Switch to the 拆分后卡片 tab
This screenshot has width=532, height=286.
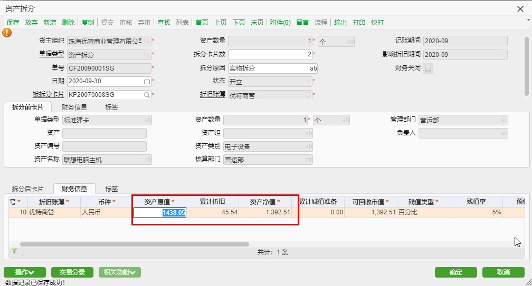pyautogui.click(x=28, y=189)
